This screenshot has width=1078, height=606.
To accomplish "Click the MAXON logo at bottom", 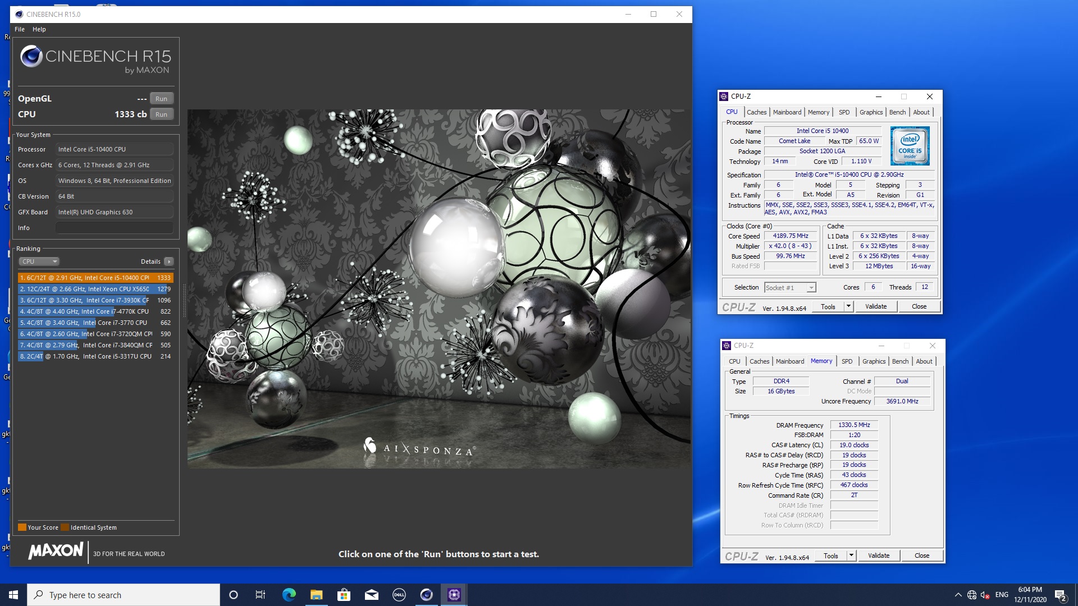I will (x=56, y=551).
